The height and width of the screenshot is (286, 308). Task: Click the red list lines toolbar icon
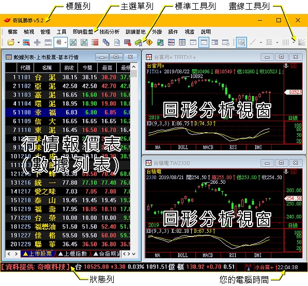pyautogui.click(x=95, y=42)
